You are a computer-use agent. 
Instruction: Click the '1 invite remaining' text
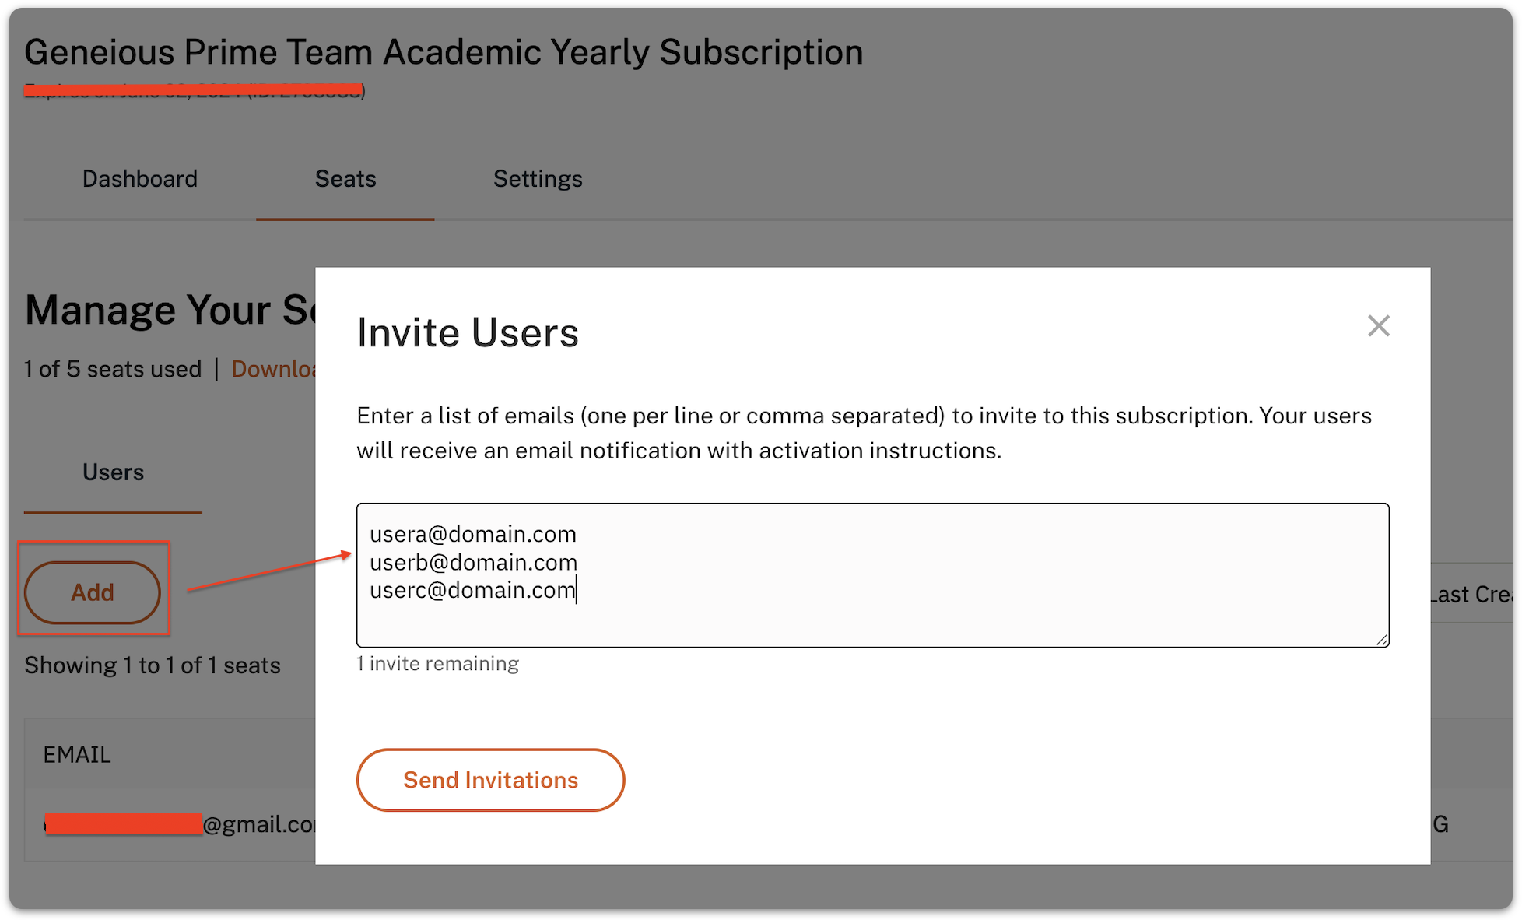437,664
